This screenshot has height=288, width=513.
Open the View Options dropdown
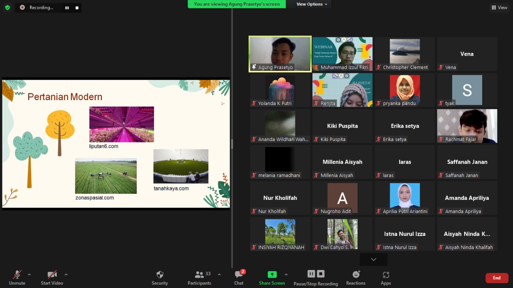pyautogui.click(x=312, y=4)
